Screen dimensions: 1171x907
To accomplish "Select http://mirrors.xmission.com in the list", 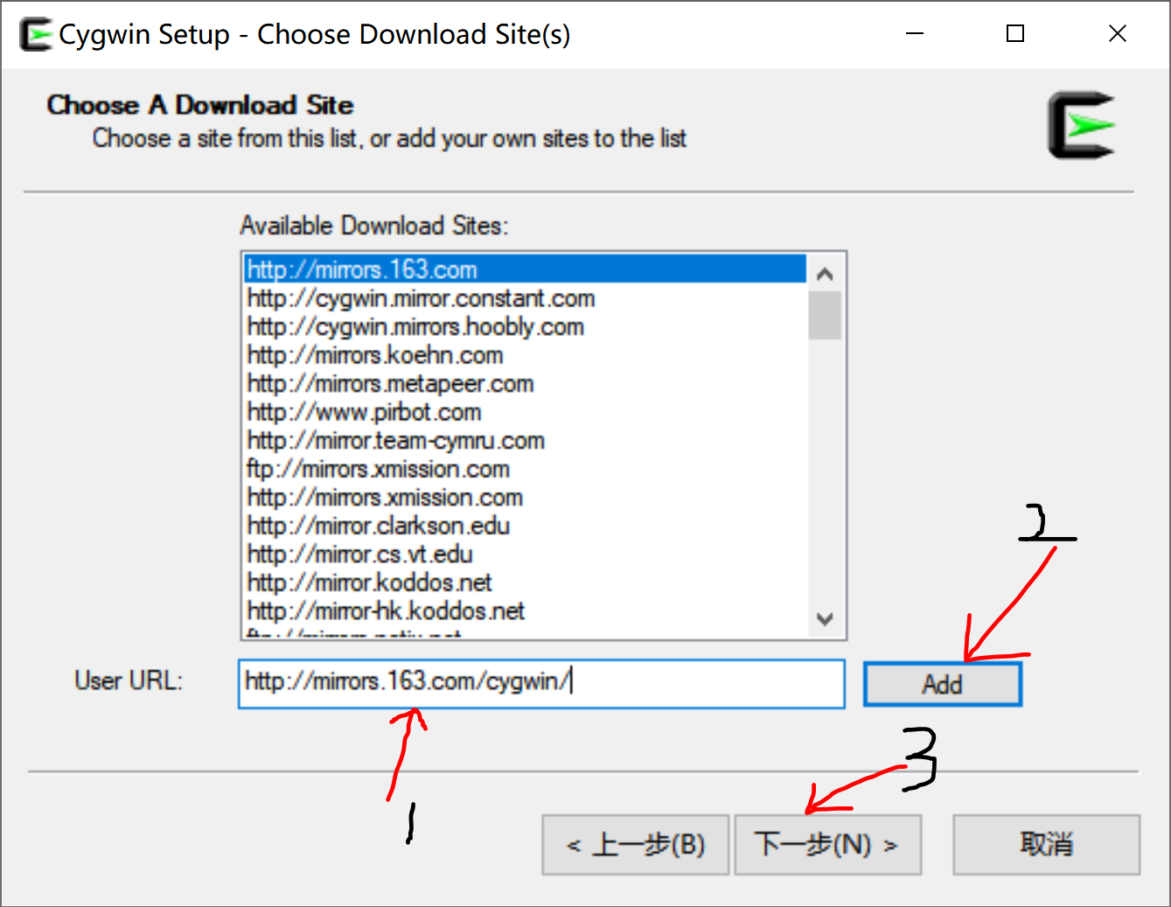I will click(525, 497).
